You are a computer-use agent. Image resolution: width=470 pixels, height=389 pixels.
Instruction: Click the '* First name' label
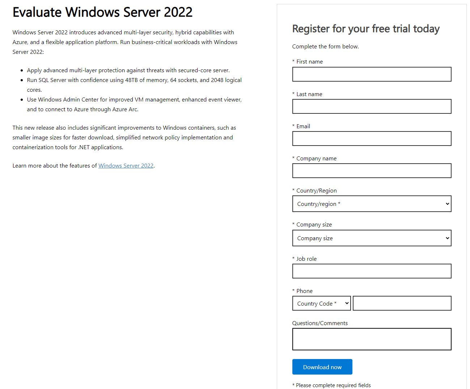308,62
